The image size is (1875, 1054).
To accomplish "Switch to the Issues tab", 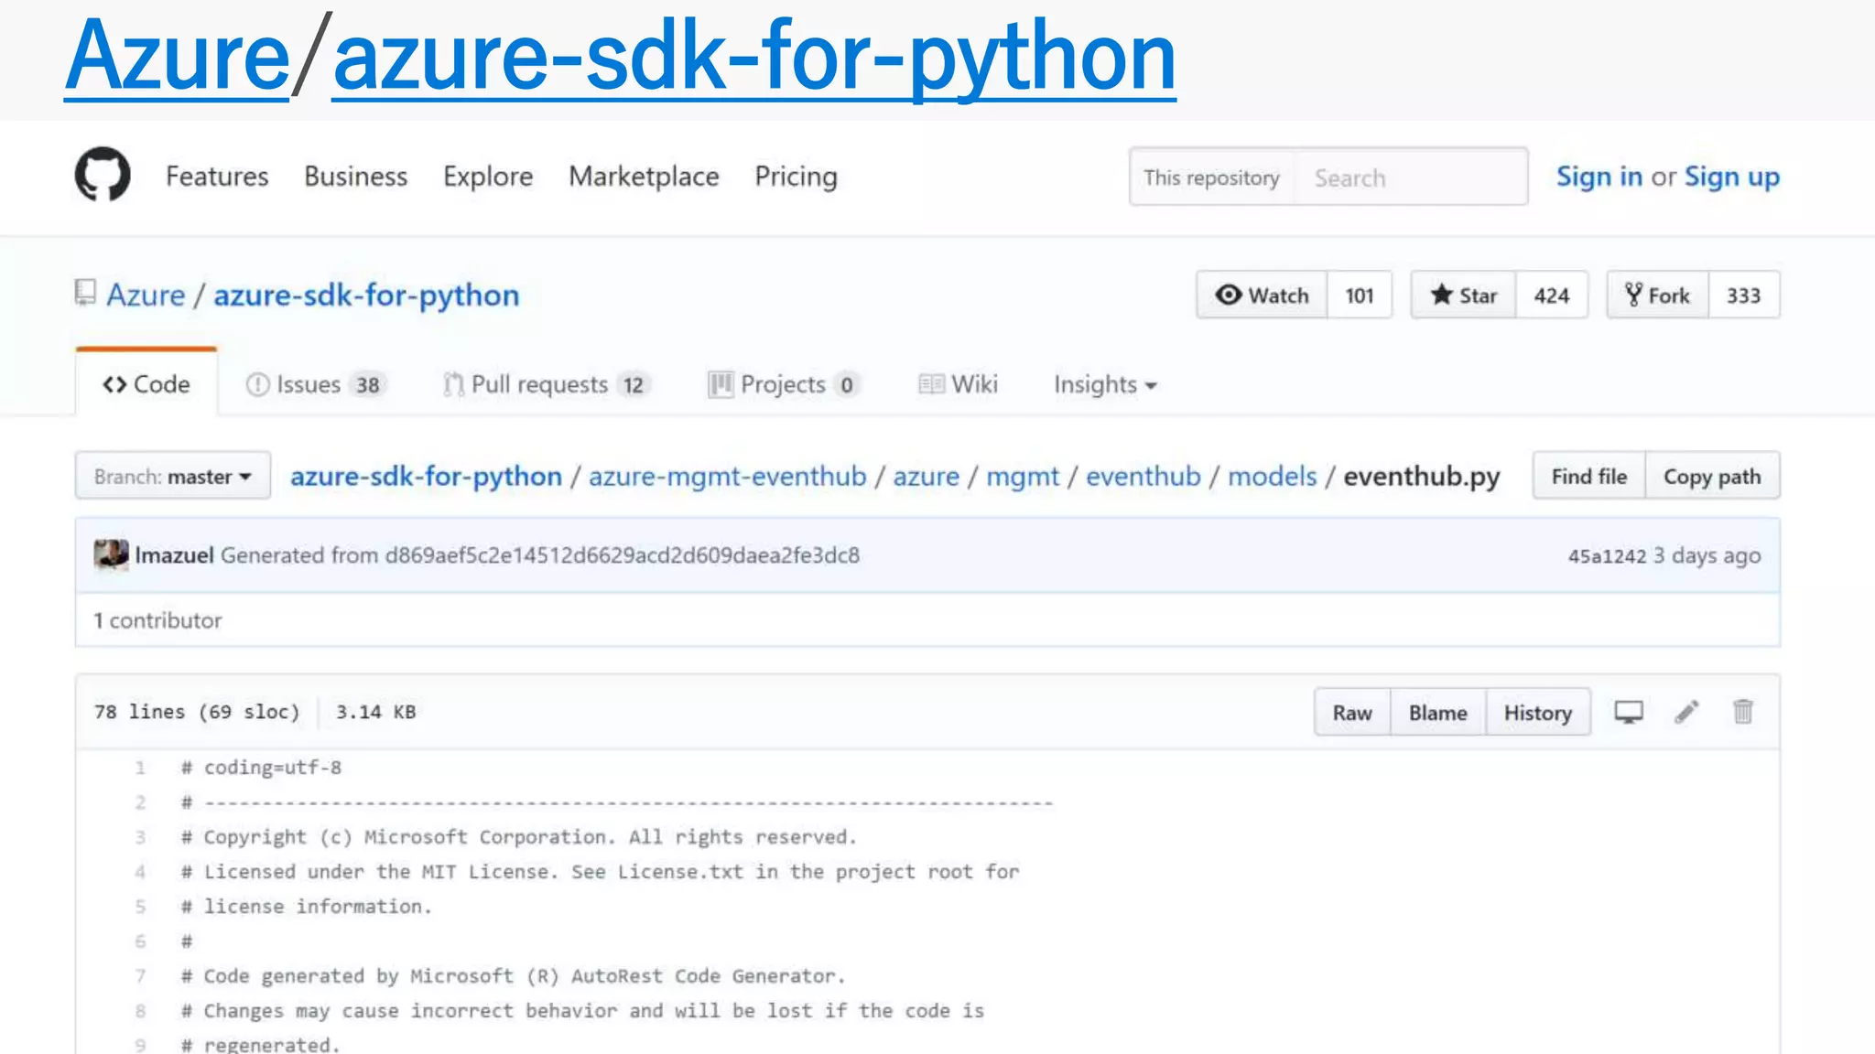I will pos(316,384).
